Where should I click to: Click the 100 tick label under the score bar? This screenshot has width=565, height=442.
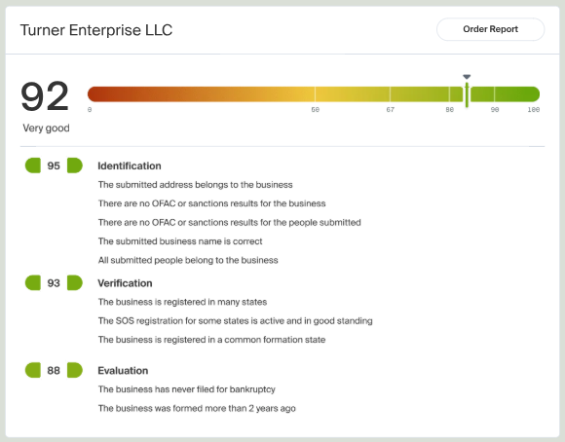534,109
